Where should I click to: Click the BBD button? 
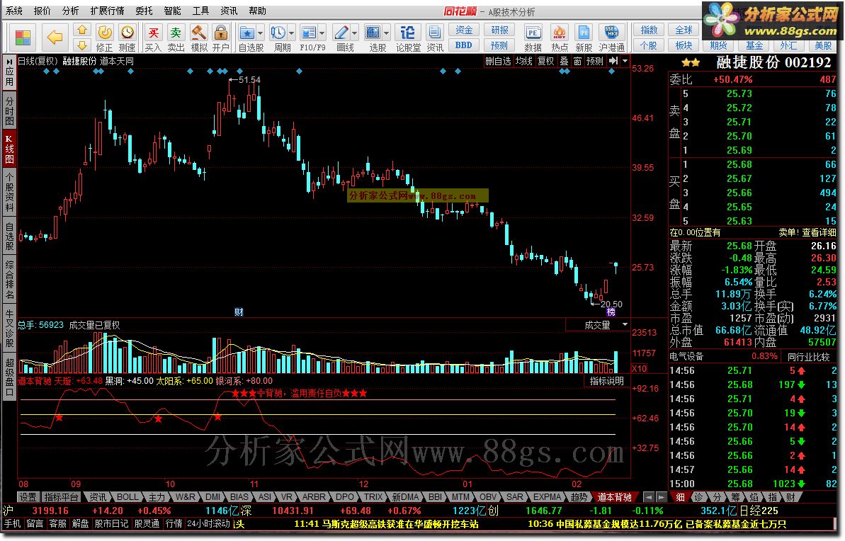tap(464, 45)
